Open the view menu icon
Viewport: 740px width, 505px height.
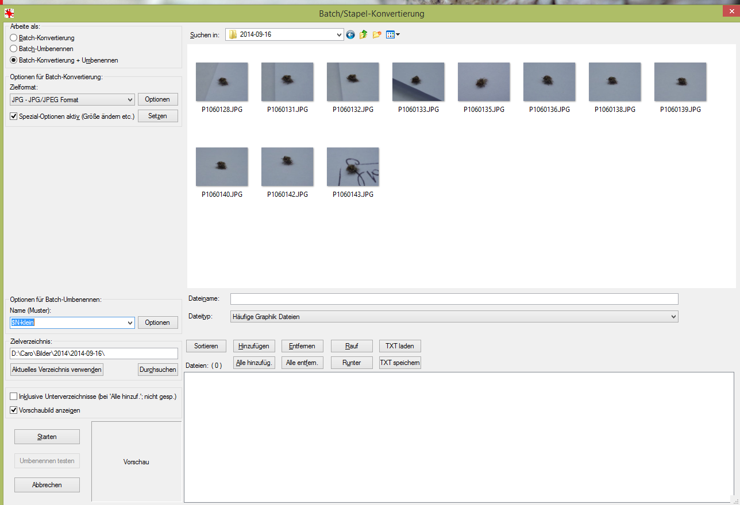click(392, 35)
